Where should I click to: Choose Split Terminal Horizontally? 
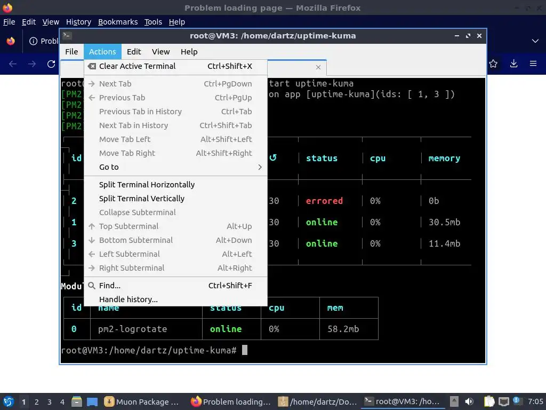pos(175,185)
